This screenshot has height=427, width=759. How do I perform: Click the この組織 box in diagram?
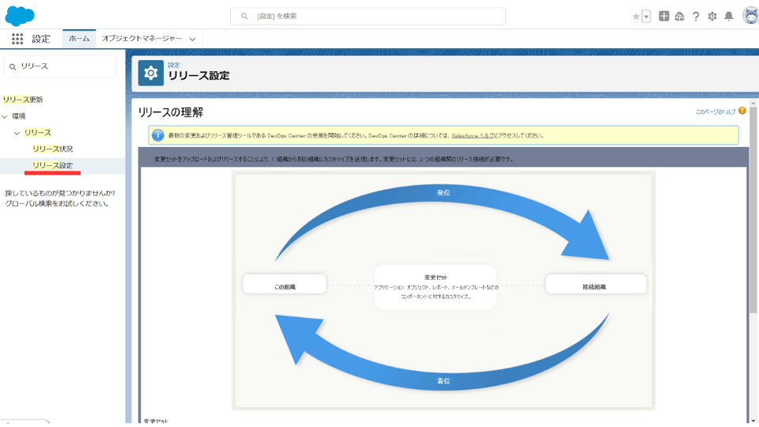[285, 284]
